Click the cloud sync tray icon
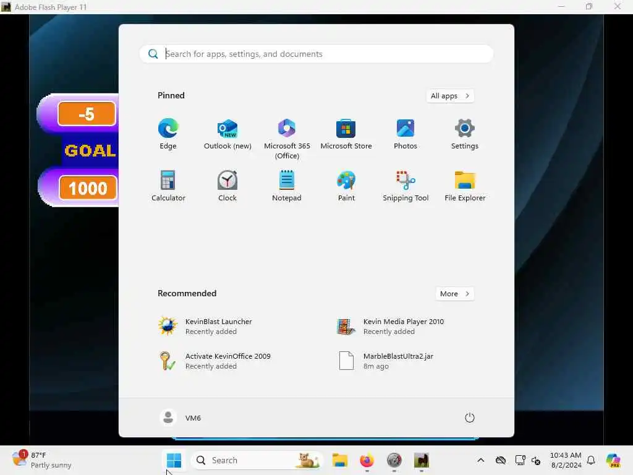Image resolution: width=633 pixels, height=475 pixels. (501, 460)
